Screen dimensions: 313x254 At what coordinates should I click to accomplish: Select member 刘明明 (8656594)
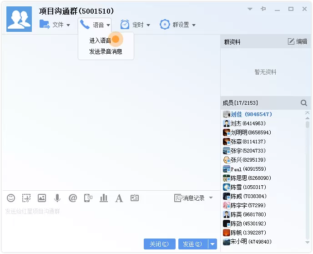[263, 132]
